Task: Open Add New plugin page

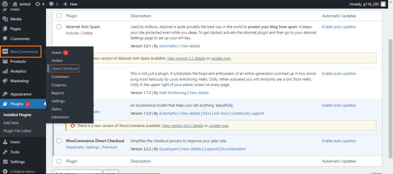Action: (x=11, y=123)
